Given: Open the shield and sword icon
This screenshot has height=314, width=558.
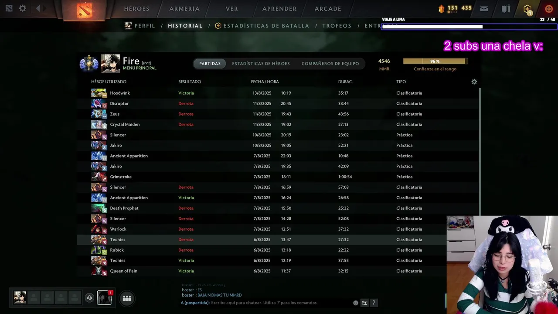Looking at the screenshot, I should coord(506,8).
